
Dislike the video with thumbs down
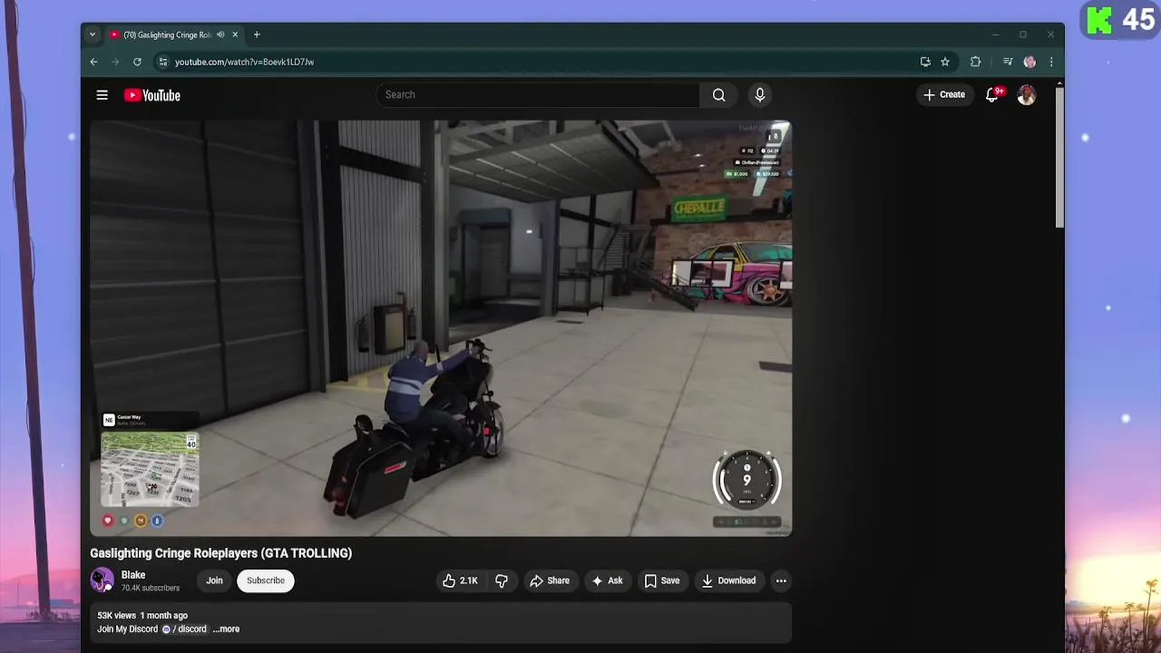click(502, 580)
